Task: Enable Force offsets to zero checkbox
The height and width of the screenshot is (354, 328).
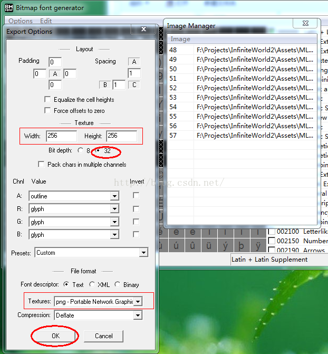Action: coord(47,111)
